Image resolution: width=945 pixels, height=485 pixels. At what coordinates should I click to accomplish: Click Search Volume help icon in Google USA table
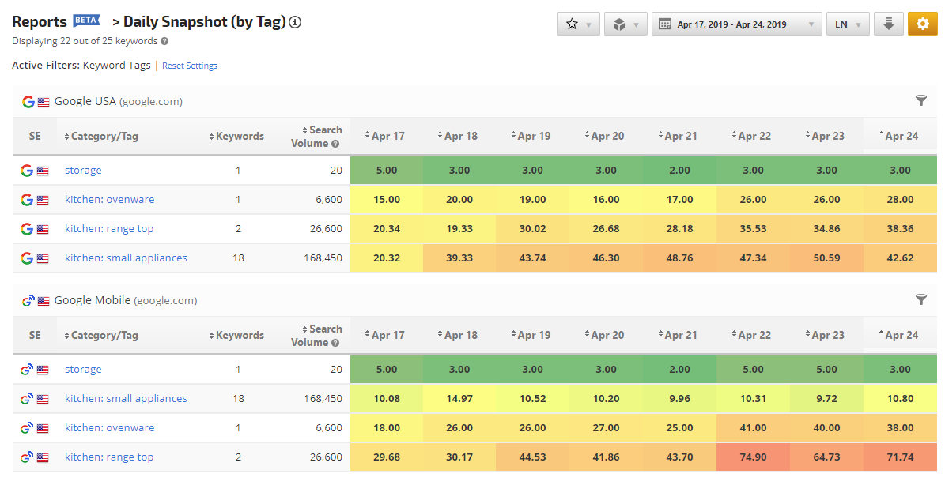(335, 144)
